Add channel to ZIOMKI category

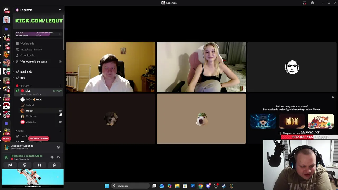pyautogui.click(x=60, y=131)
